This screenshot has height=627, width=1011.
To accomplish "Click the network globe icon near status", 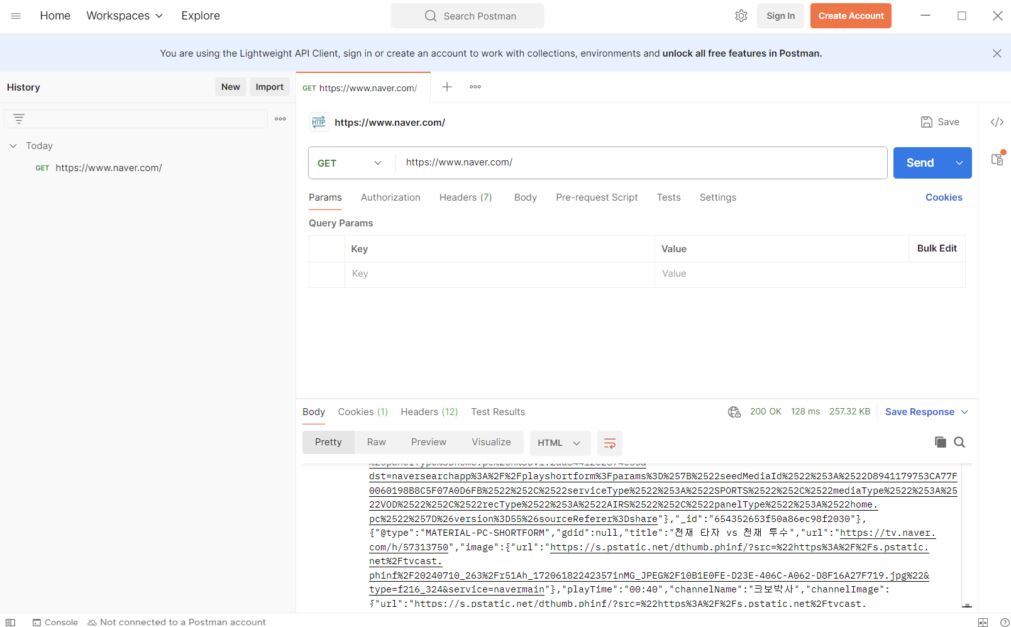I will (734, 412).
